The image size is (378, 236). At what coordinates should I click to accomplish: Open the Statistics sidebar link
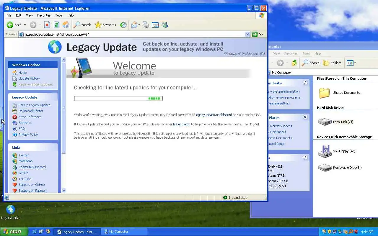click(x=25, y=123)
